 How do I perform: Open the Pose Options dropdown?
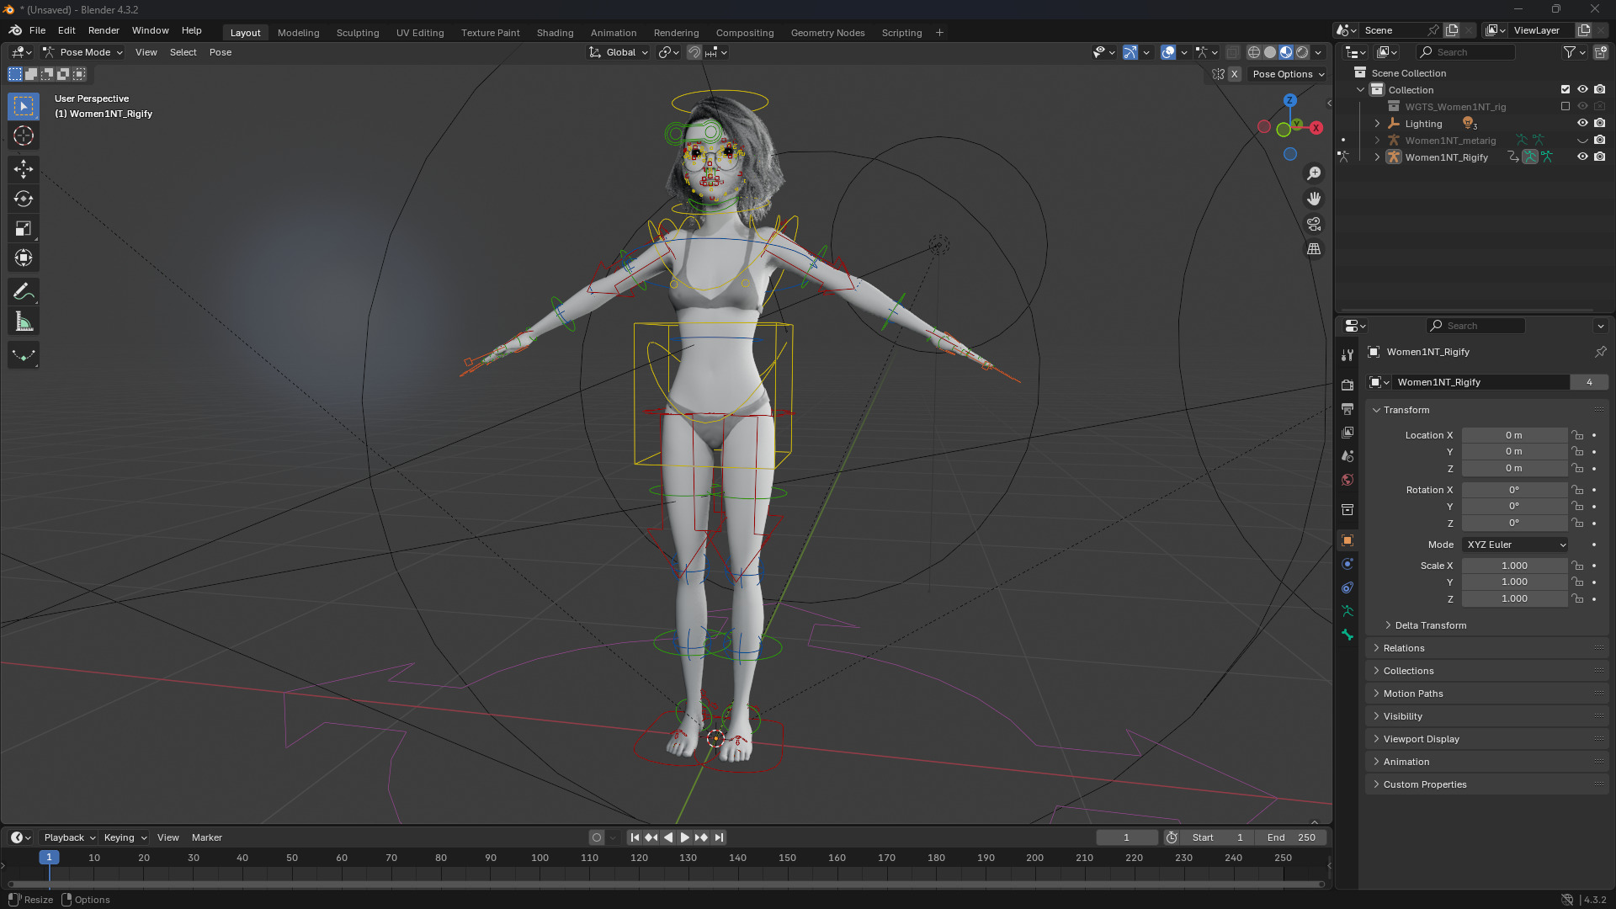[1289, 74]
